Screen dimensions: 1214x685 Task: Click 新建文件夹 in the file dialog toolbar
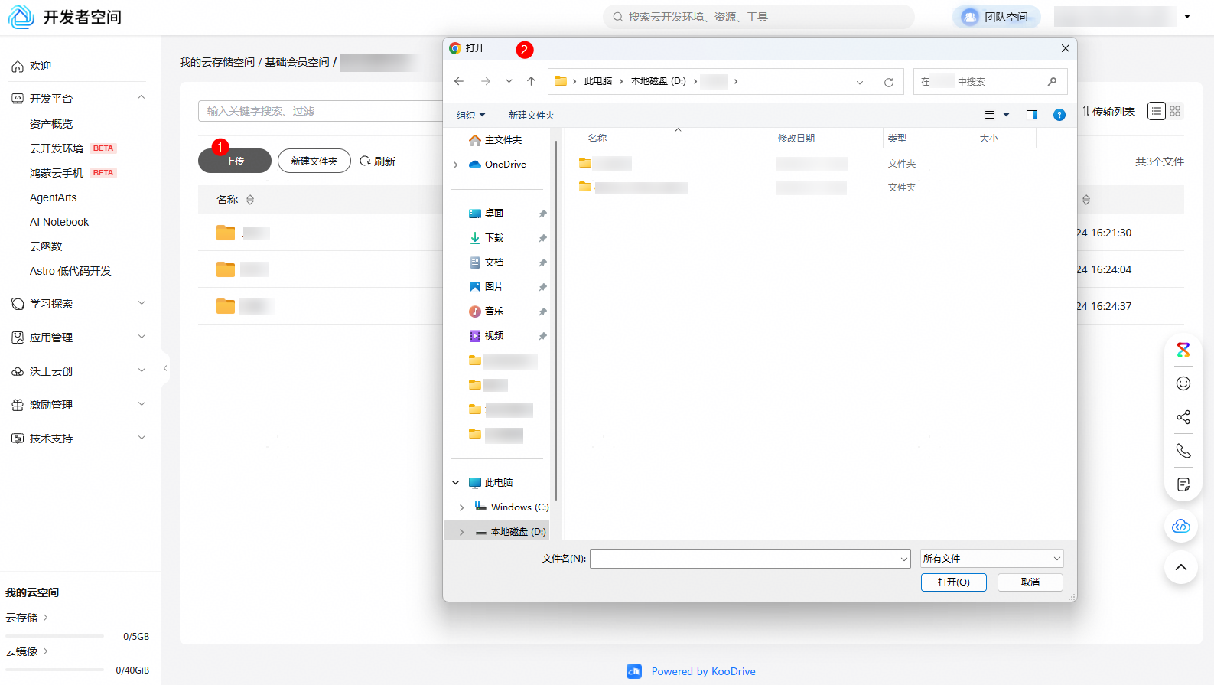pos(532,115)
